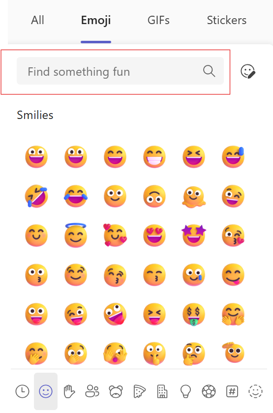Image resolution: width=273 pixels, height=413 pixels.
Task: Open the custom emoji dashed-face category
Action: coord(255,391)
